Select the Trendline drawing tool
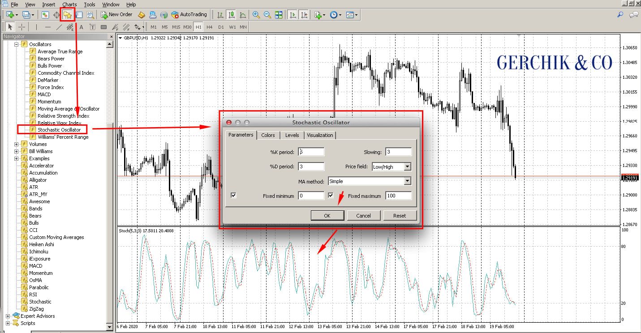This screenshot has width=641, height=333. (59, 27)
